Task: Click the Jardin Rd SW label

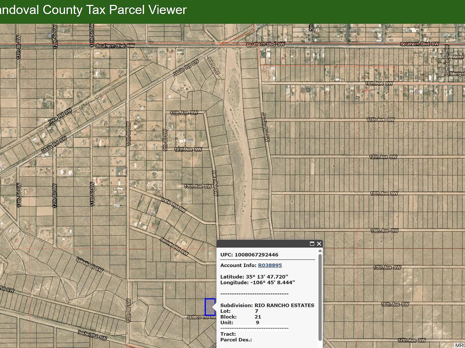Action: [265, 127]
